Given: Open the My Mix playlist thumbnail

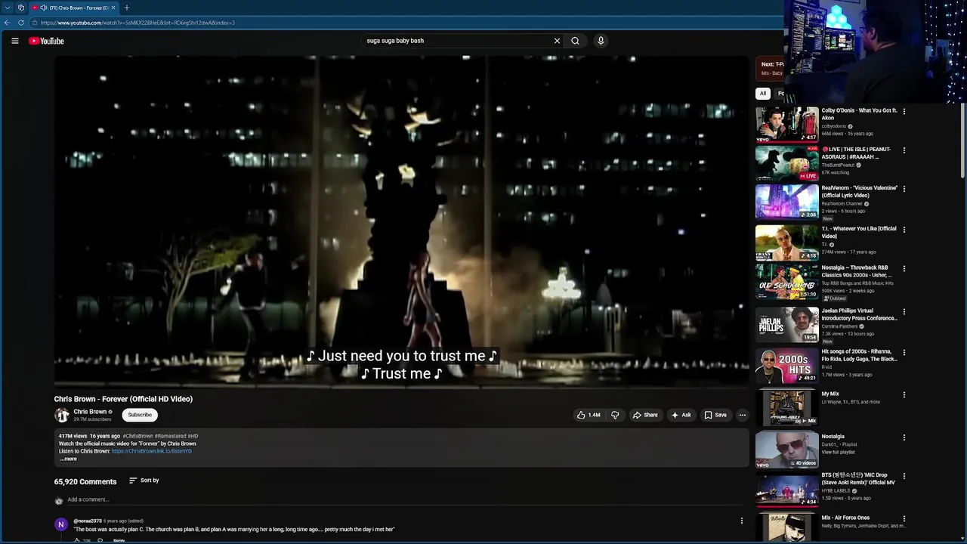Looking at the screenshot, I should pyautogui.click(x=786, y=408).
